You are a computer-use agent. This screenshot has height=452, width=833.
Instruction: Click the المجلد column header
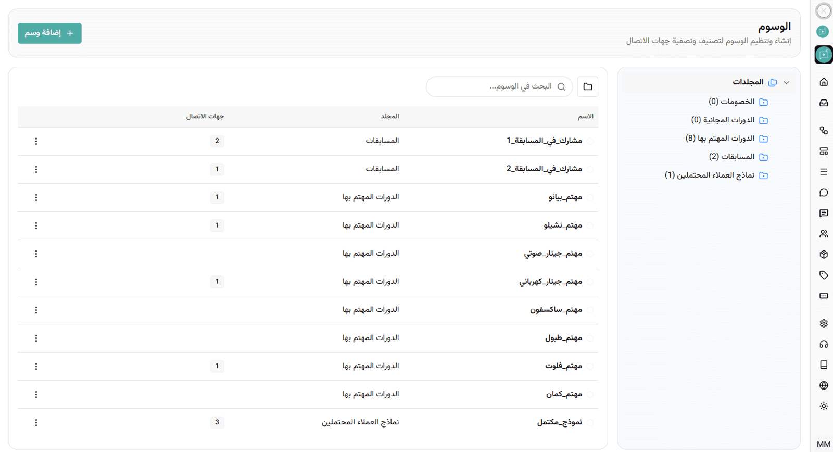pos(390,116)
